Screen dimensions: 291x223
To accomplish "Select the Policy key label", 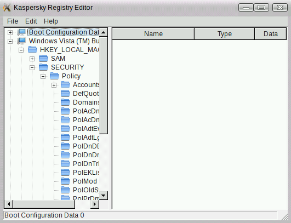I will coord(71,76).
